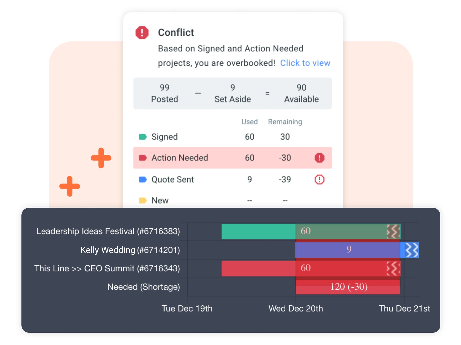Click the filled warning icon in Action Needed row
This screenshot has width=461, height=345.
pyautogui.click(x=319, y=158)
